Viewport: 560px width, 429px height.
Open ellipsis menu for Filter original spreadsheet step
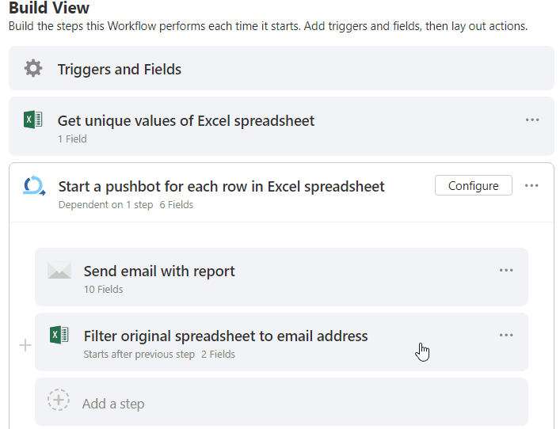(x=506, y=335)
